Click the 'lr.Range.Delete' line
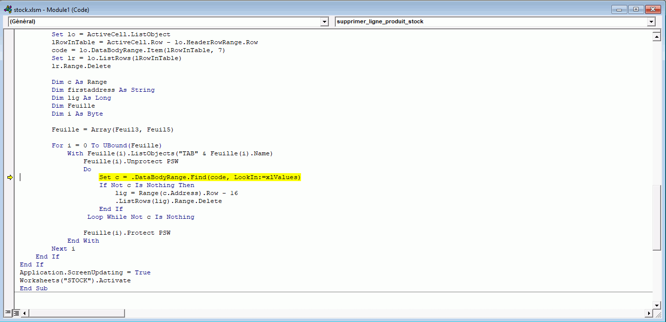 81,66
